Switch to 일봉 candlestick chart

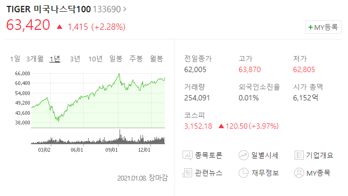(116, 59)
